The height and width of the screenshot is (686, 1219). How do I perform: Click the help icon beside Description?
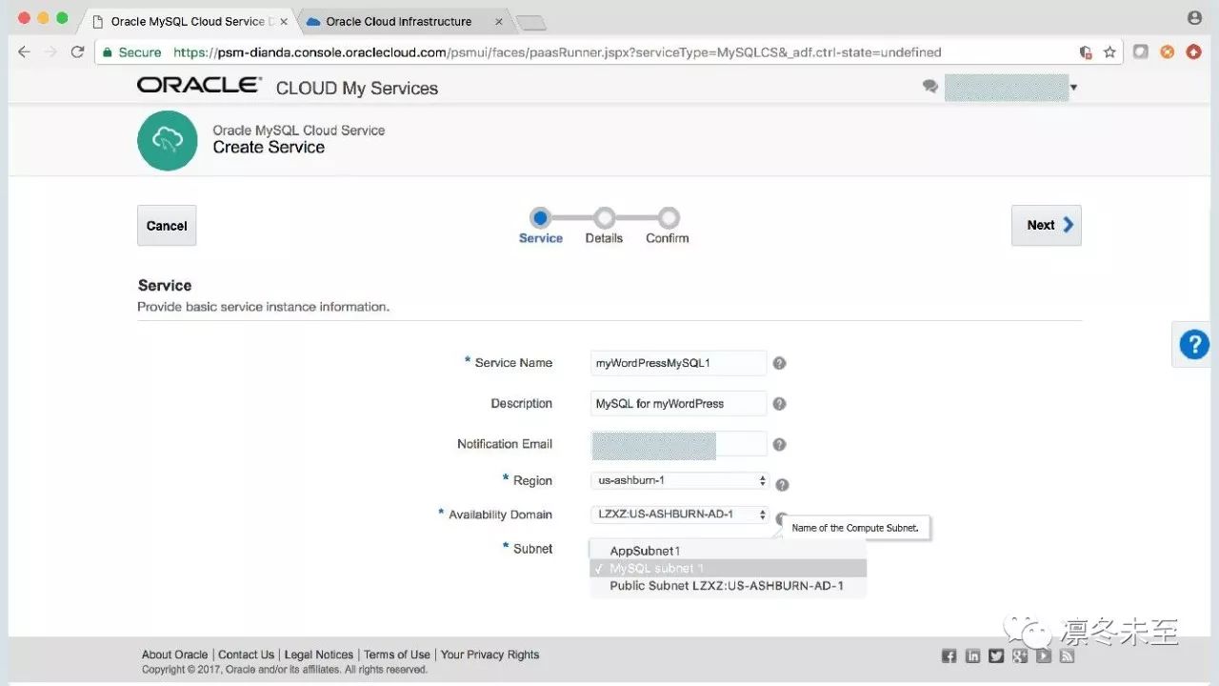tap(779, 404)
